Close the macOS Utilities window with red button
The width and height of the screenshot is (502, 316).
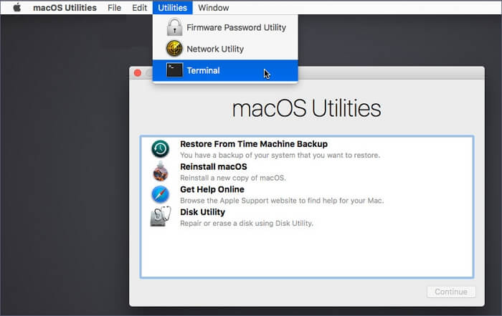pyautogui.click(x=138, y=73)
